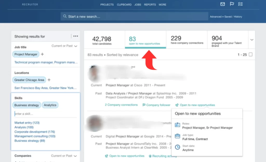Image resolution: width=266 pixels, height=162 pixels.
Task: Open the Reports menu
Action: [x=150, y=5]
